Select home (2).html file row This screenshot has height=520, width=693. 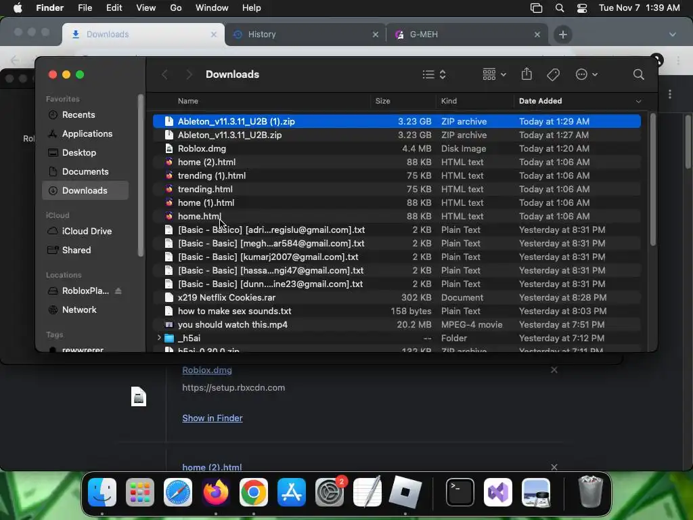click(x=397, y=162)
